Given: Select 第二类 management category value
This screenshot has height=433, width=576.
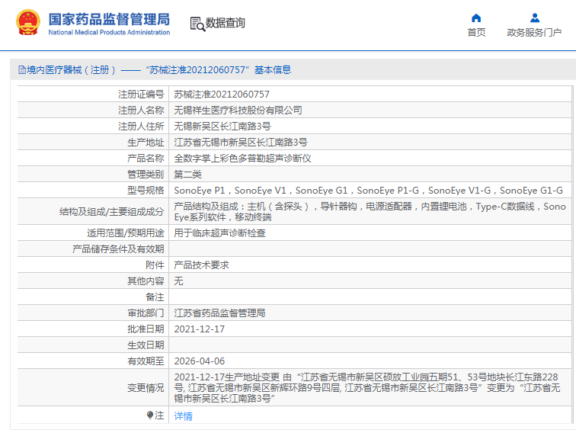Looking at the screenshot, I should (187, 175).
